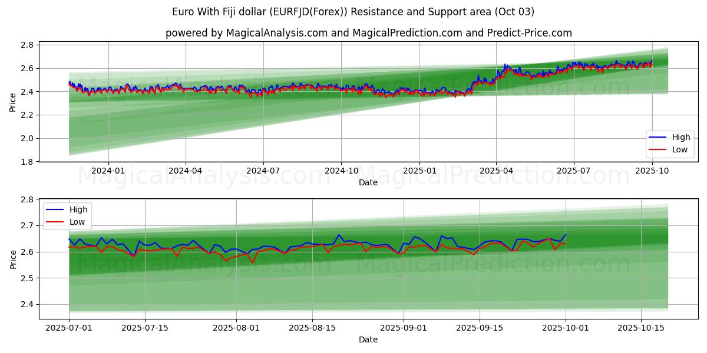Select the 2025-10 tick on top chart axis
The width and height of the screenshot is (707, 353).
point(652,171)
